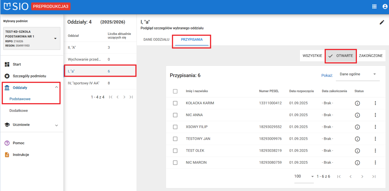
Task: Select all rows using header checkbox
Action: (x=175, y=91)
